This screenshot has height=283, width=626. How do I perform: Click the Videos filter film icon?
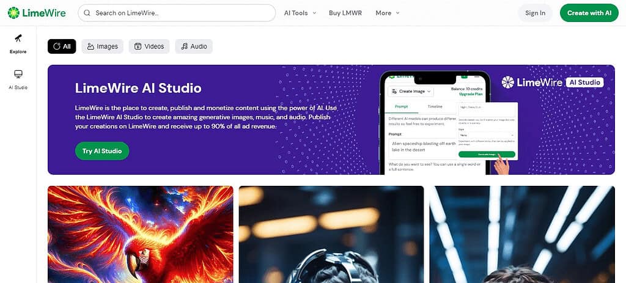pyautogui.click(x=138, y=46)
